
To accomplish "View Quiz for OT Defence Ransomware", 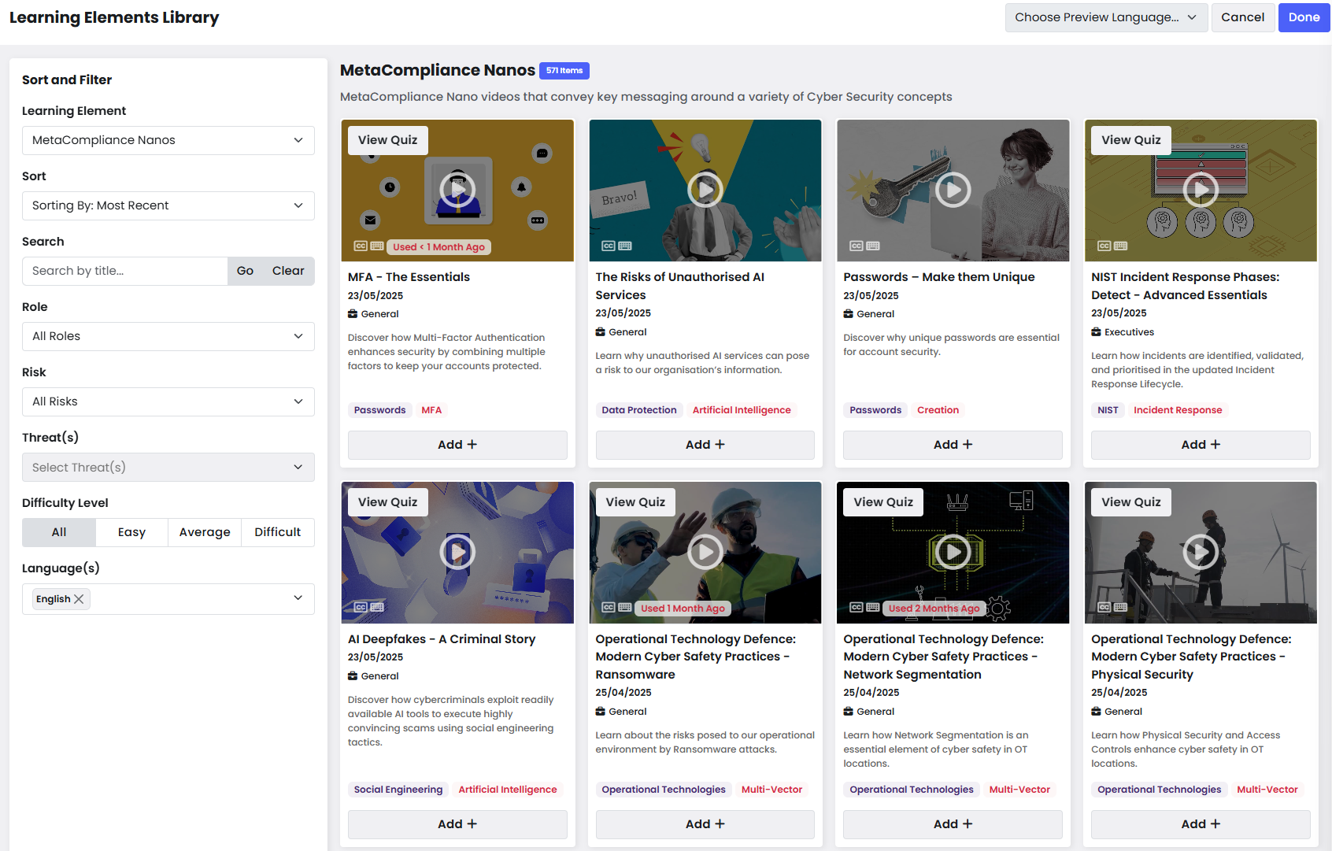I will pos(635,502).
